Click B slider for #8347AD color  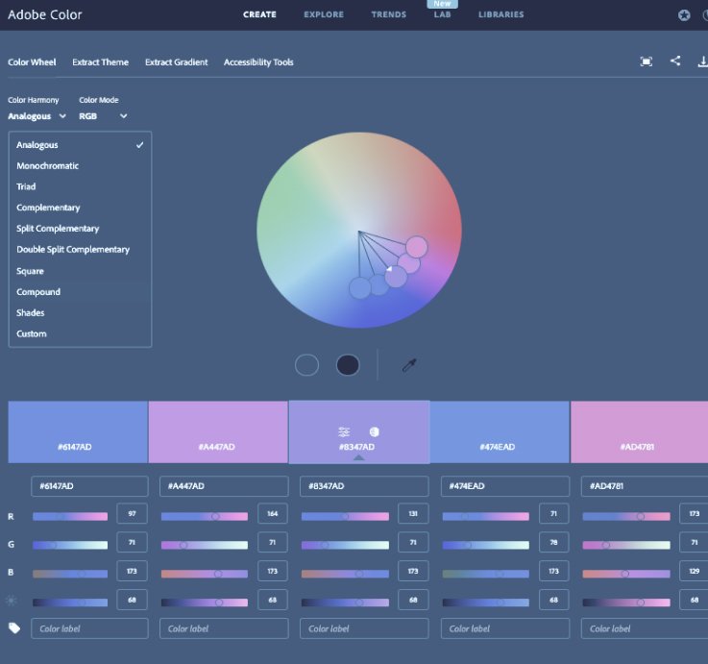(x=345, y=574)
